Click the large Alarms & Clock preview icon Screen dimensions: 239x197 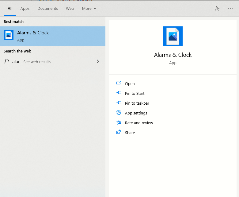point(173,36)
